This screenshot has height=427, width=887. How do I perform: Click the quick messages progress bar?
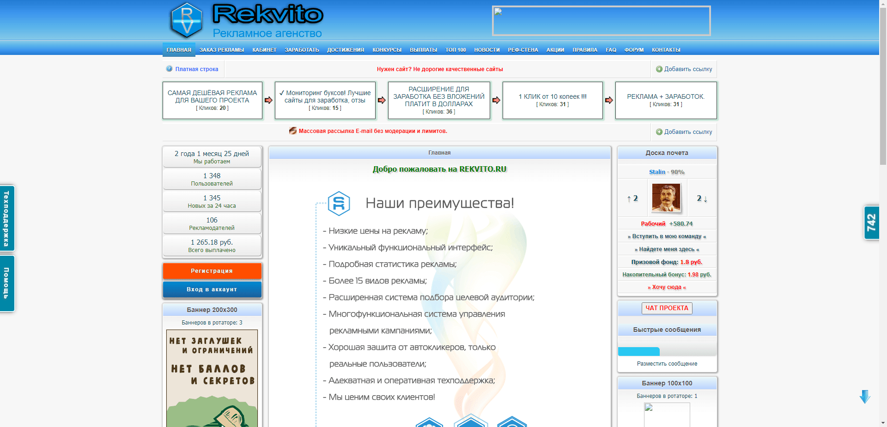pos(639,351)
